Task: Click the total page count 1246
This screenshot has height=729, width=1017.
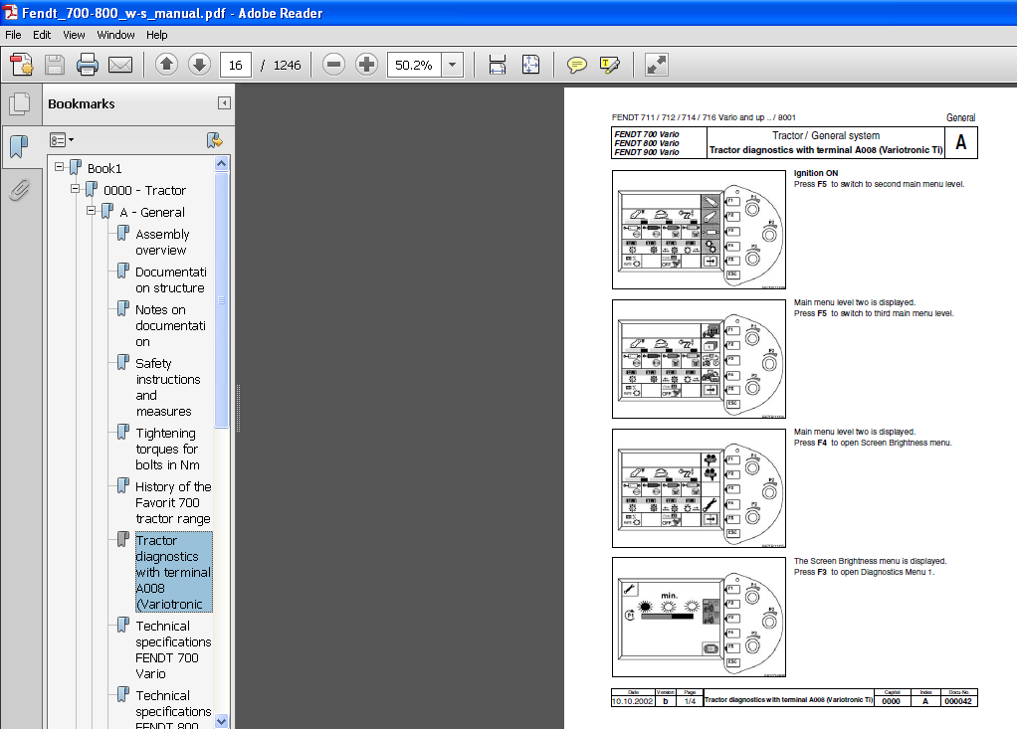Action: (287, 66)
